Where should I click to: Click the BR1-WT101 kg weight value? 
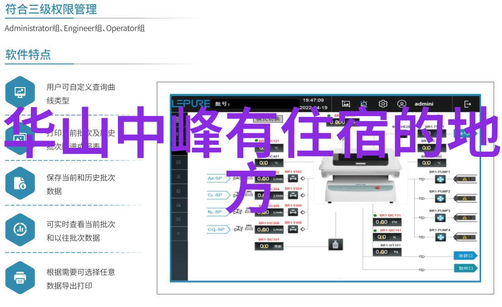384,252
